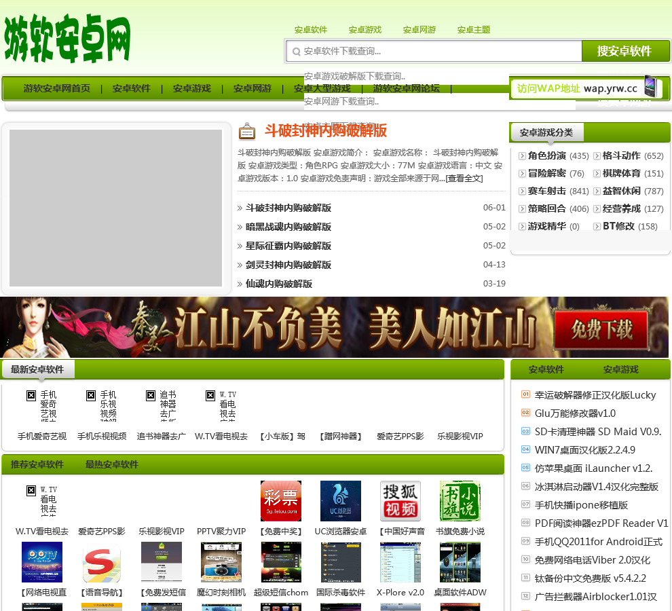The height and width of the screenshot is (611, 672).
Task: Open 安卓游戏 in the green nav bar
Action: point(192,88)
